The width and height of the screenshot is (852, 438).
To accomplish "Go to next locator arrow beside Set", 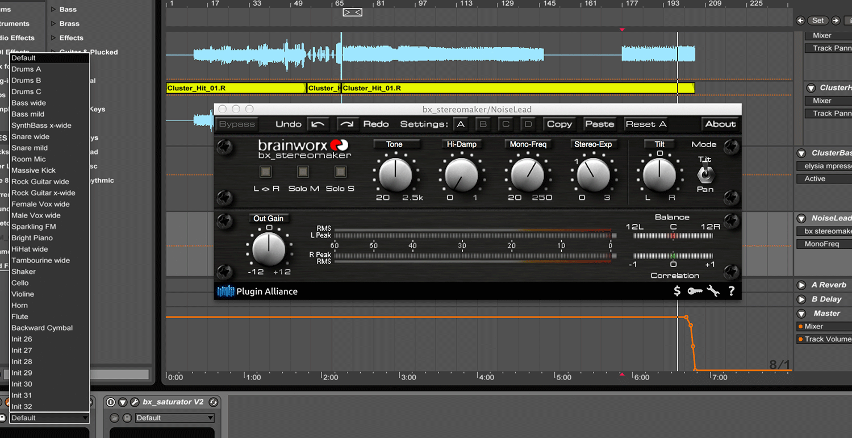I will 836,20.
